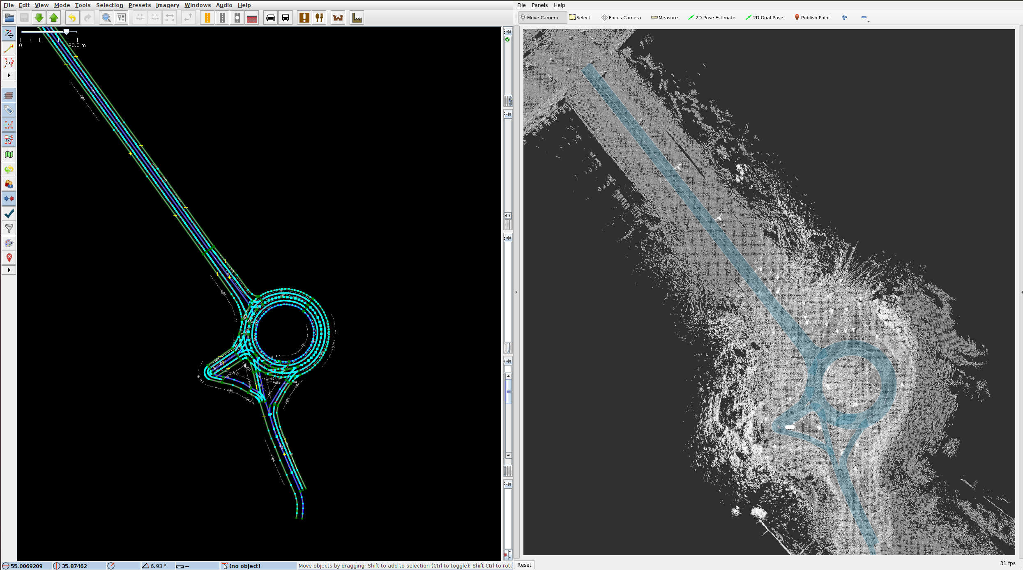1023x570 pixels.
Task: Activate the Draw nodes tool
Action: tap(9, 49)
